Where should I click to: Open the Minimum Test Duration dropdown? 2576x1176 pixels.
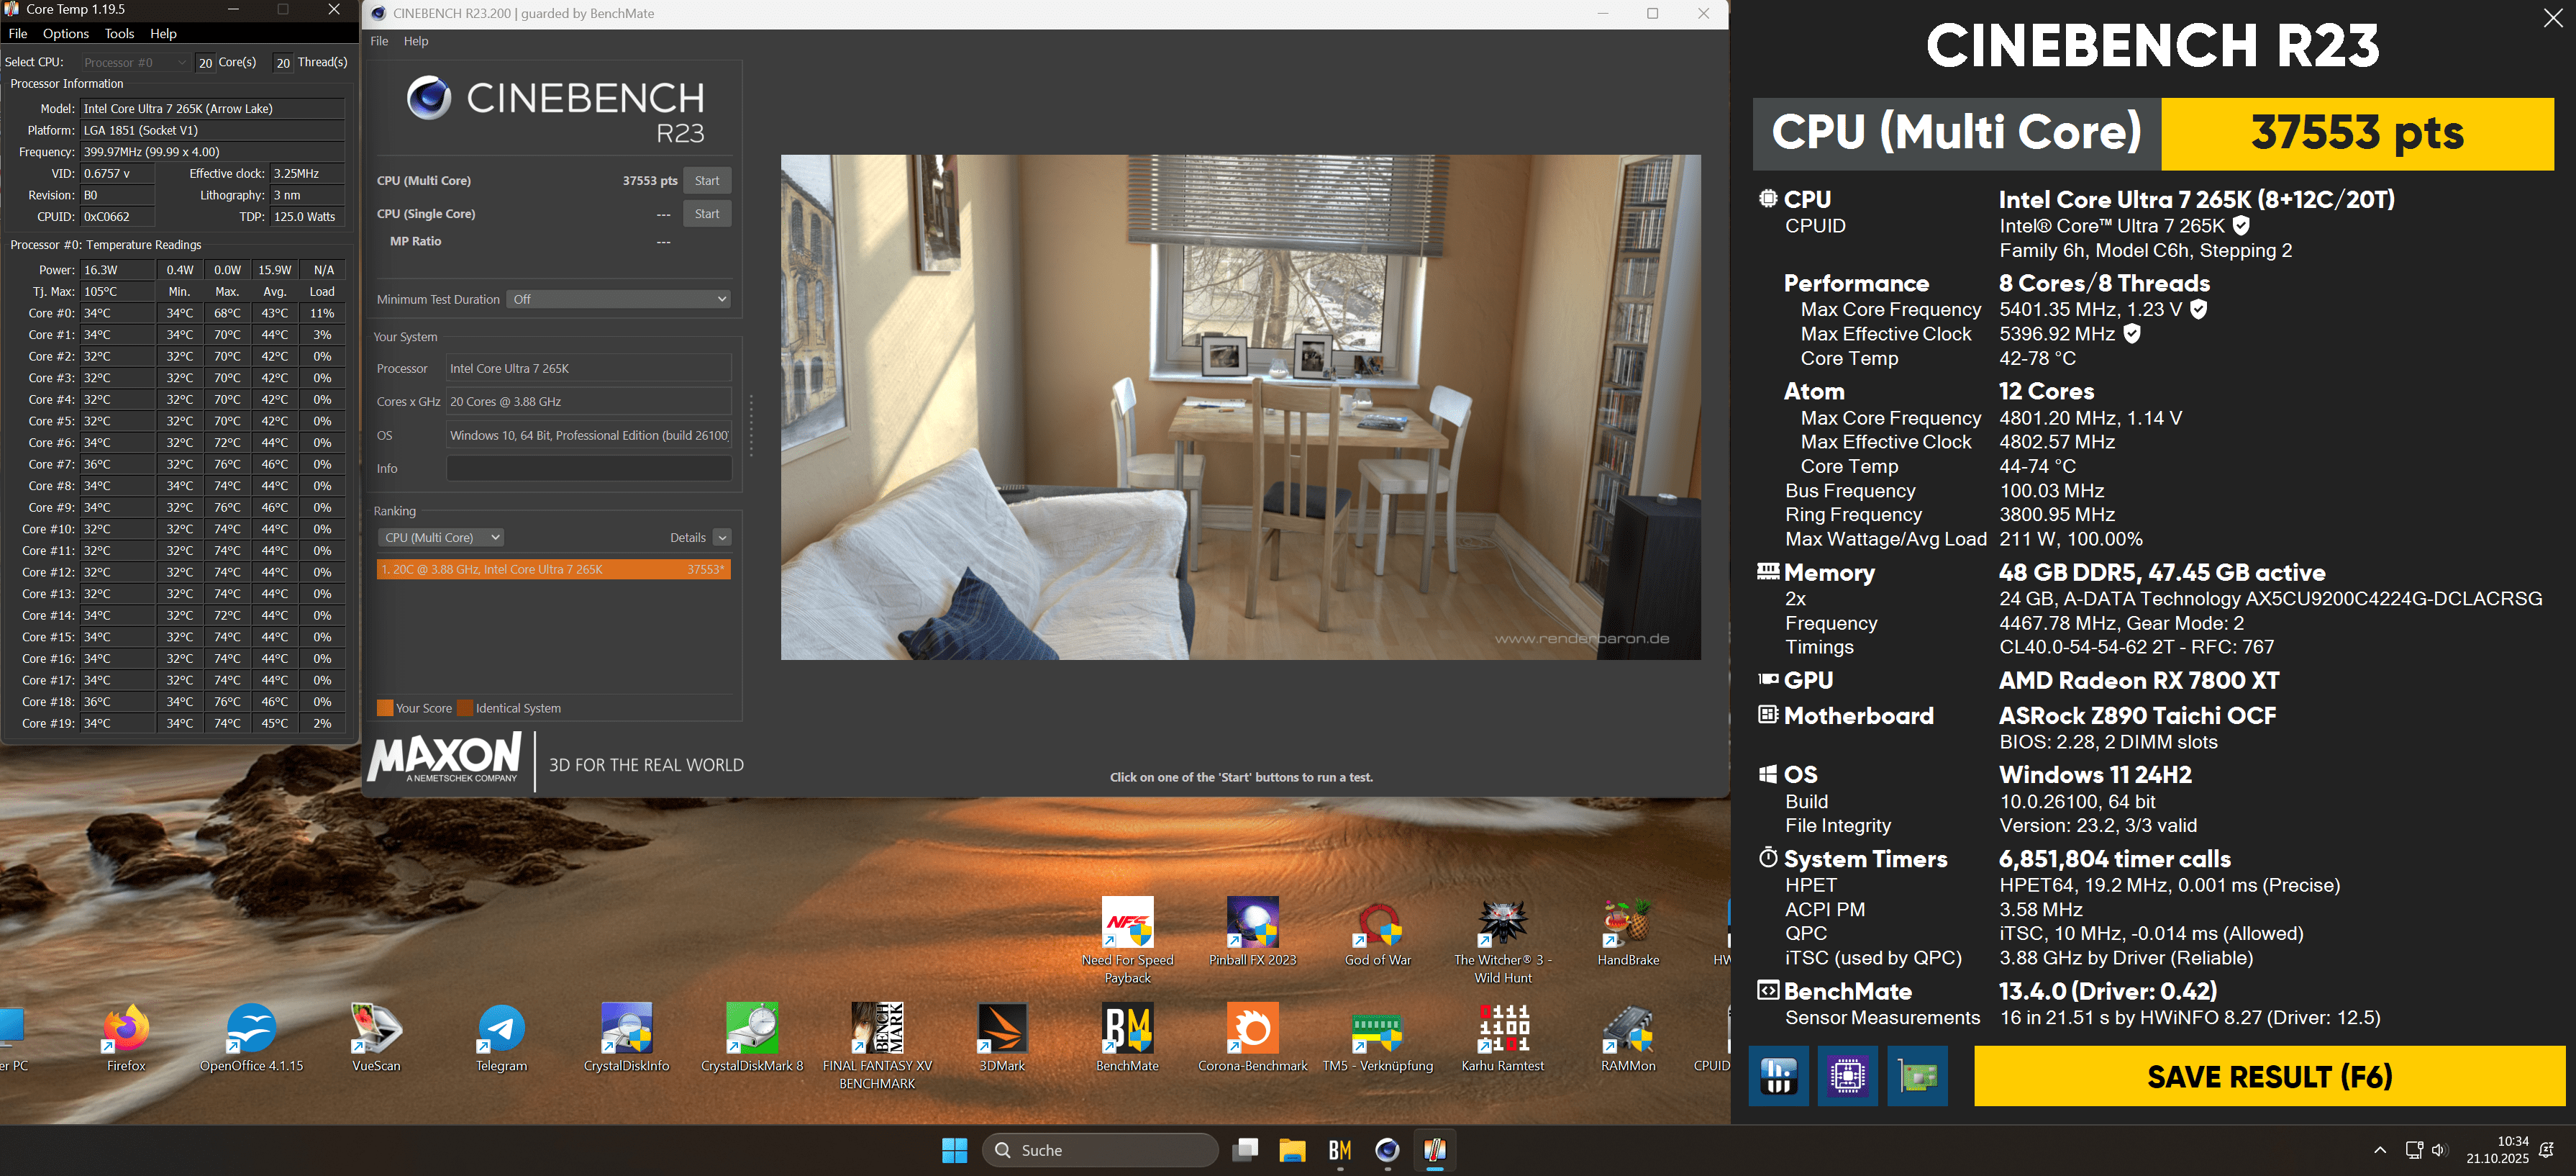[x=618, y=299]
